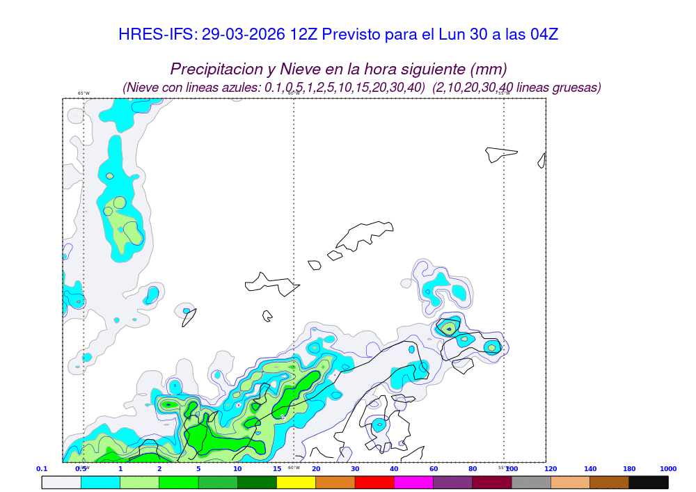
Task: Click the 60°W longitude label at map bottom
Action: (x=294, y=468)
